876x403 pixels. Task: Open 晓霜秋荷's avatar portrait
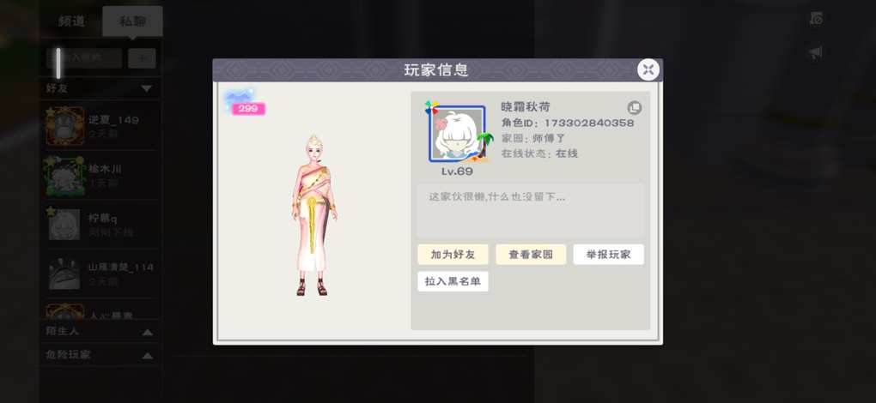click(457, 134)
